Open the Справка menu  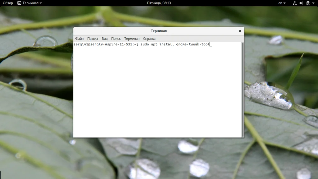pyautogui.click(x=149, y=39)
